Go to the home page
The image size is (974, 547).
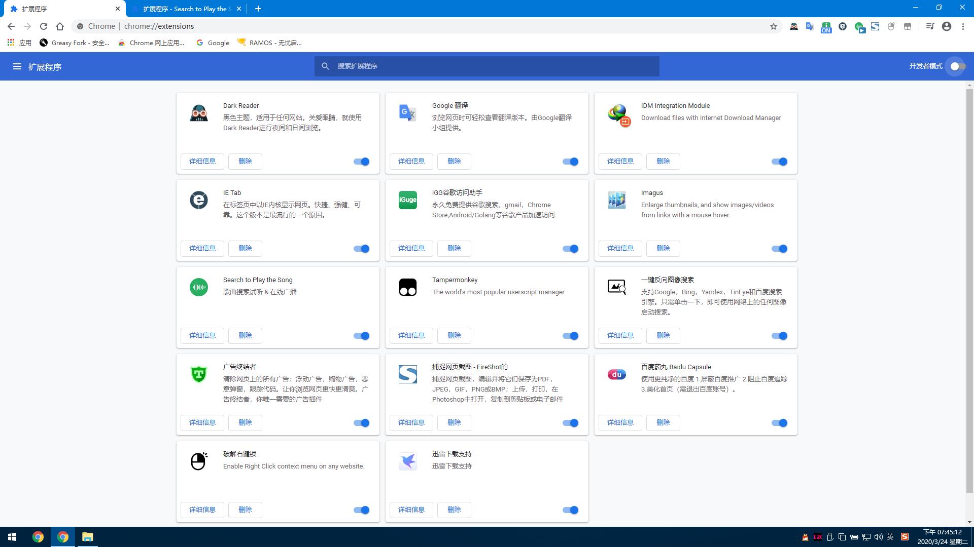tap(60, 26)
